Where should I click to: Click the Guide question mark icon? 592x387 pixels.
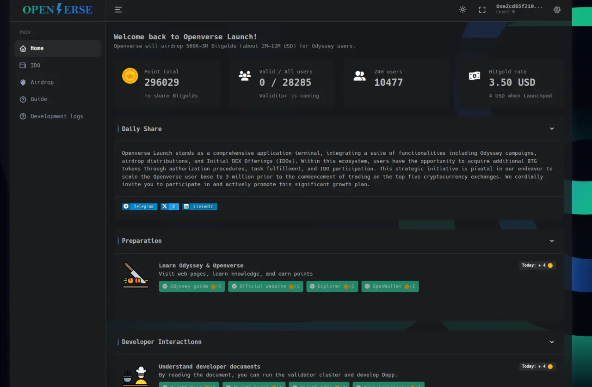coord(23,99)
